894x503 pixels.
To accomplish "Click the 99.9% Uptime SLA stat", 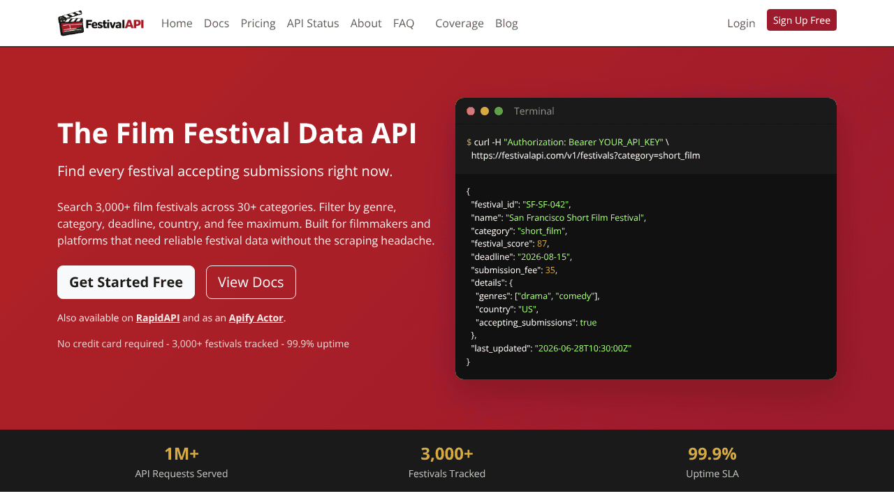I will (x=712, y=462).
